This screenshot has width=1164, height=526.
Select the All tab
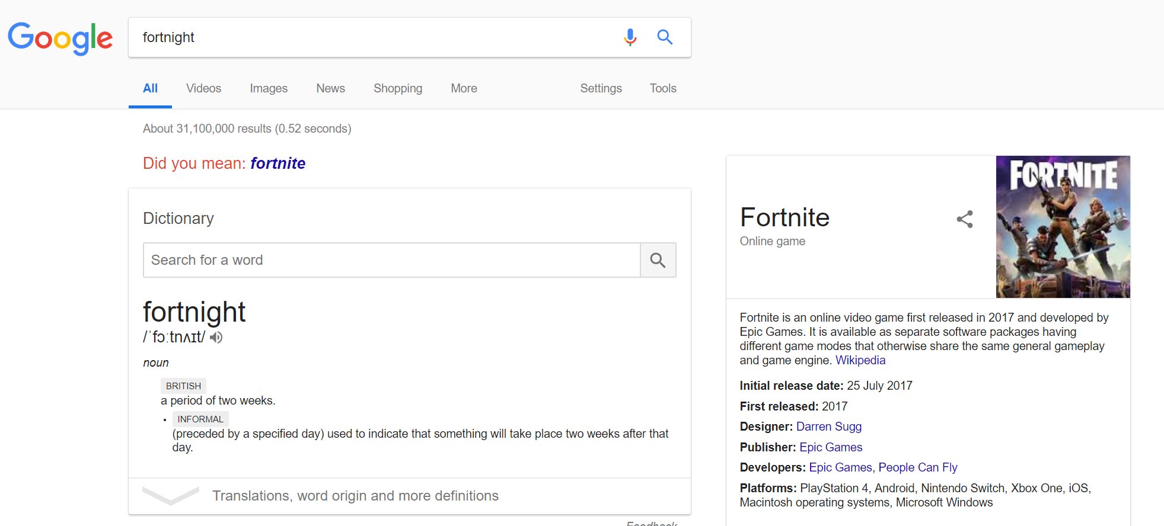[x=150, y=88]
